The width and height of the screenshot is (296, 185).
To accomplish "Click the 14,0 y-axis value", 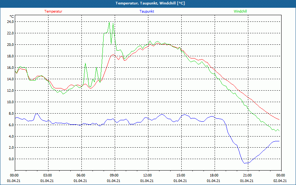I will pyautogui.click(x=10, y=79).
